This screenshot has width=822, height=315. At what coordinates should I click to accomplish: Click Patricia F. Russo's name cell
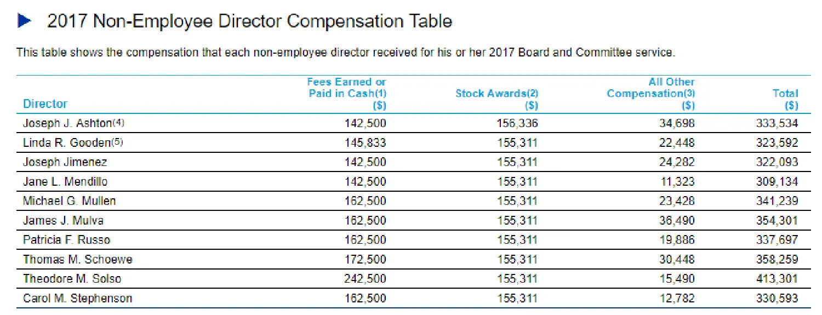click(x=66, y=240)
